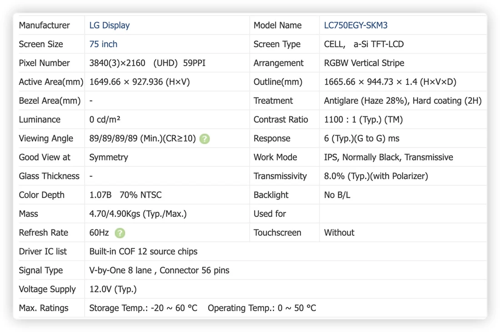The width and height of the screenshot is (500, 332).
Task: Click the Driver IC list value text
Action: pyautogui.click(x=143, y=251)
